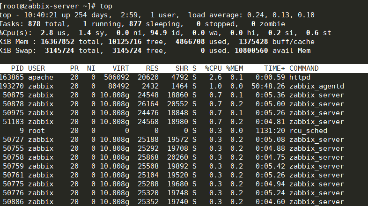This screenshot has width=368, height=206.
Task: Click PID 50775
Action: coord(14,184)
